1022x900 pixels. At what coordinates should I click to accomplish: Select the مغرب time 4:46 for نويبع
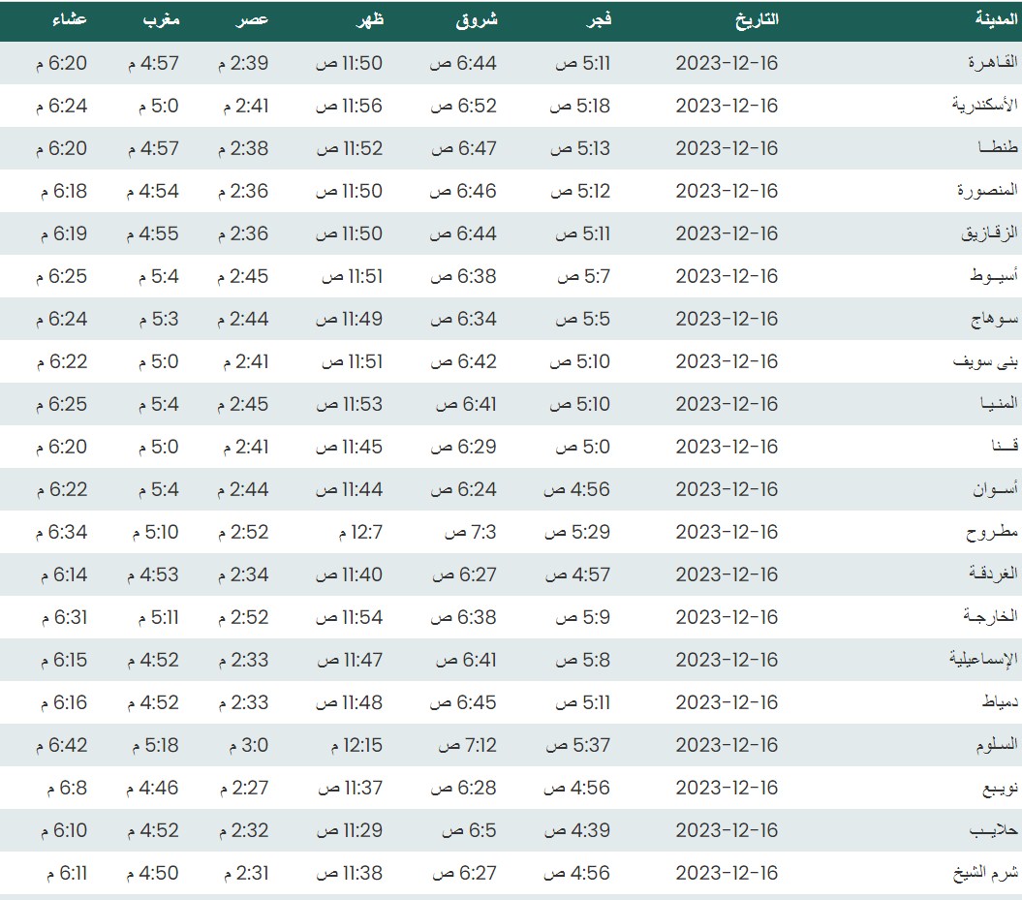coord(152,788)
